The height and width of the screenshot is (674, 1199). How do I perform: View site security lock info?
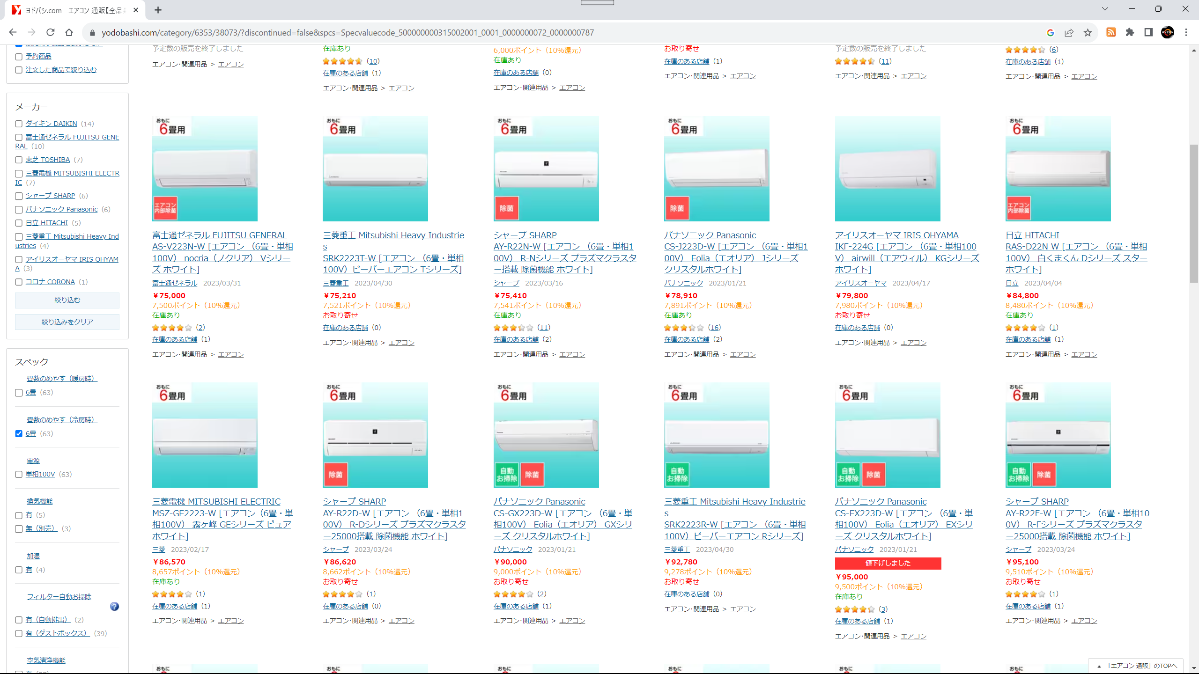click(92, 33)
